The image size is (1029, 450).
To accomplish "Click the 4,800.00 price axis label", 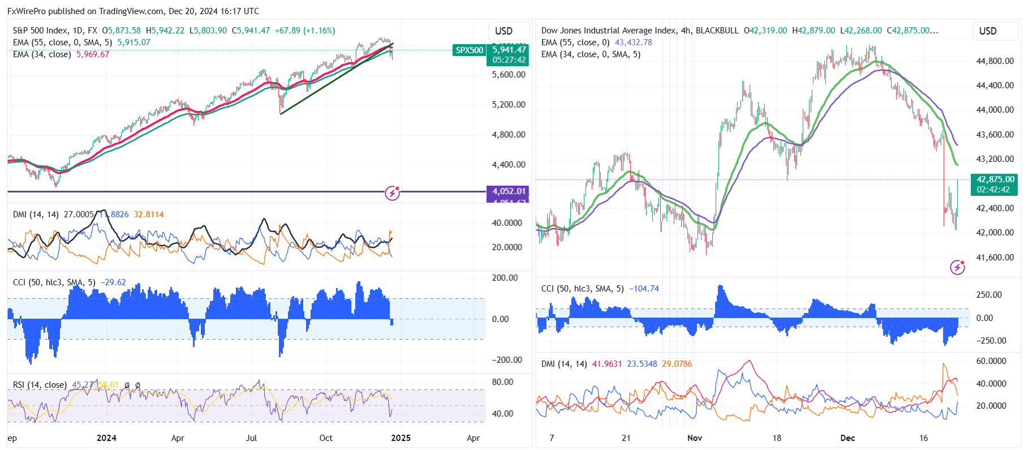I will coord(509,135).
